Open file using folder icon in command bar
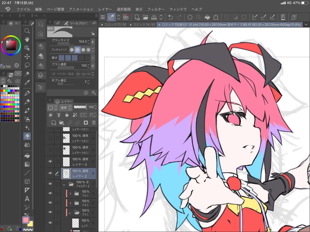Screen dimensions: 310x232 click(145, 17)
